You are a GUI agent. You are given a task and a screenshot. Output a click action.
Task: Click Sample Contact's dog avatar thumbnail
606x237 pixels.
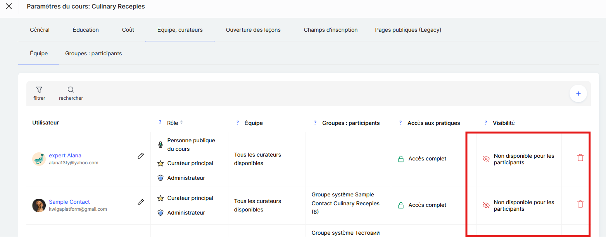39,205
